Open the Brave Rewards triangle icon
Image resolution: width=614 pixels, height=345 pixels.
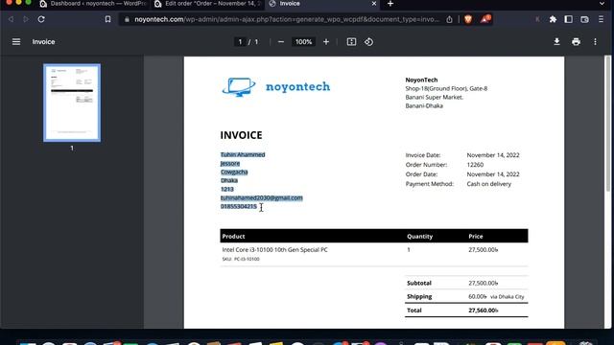[485, 19]
